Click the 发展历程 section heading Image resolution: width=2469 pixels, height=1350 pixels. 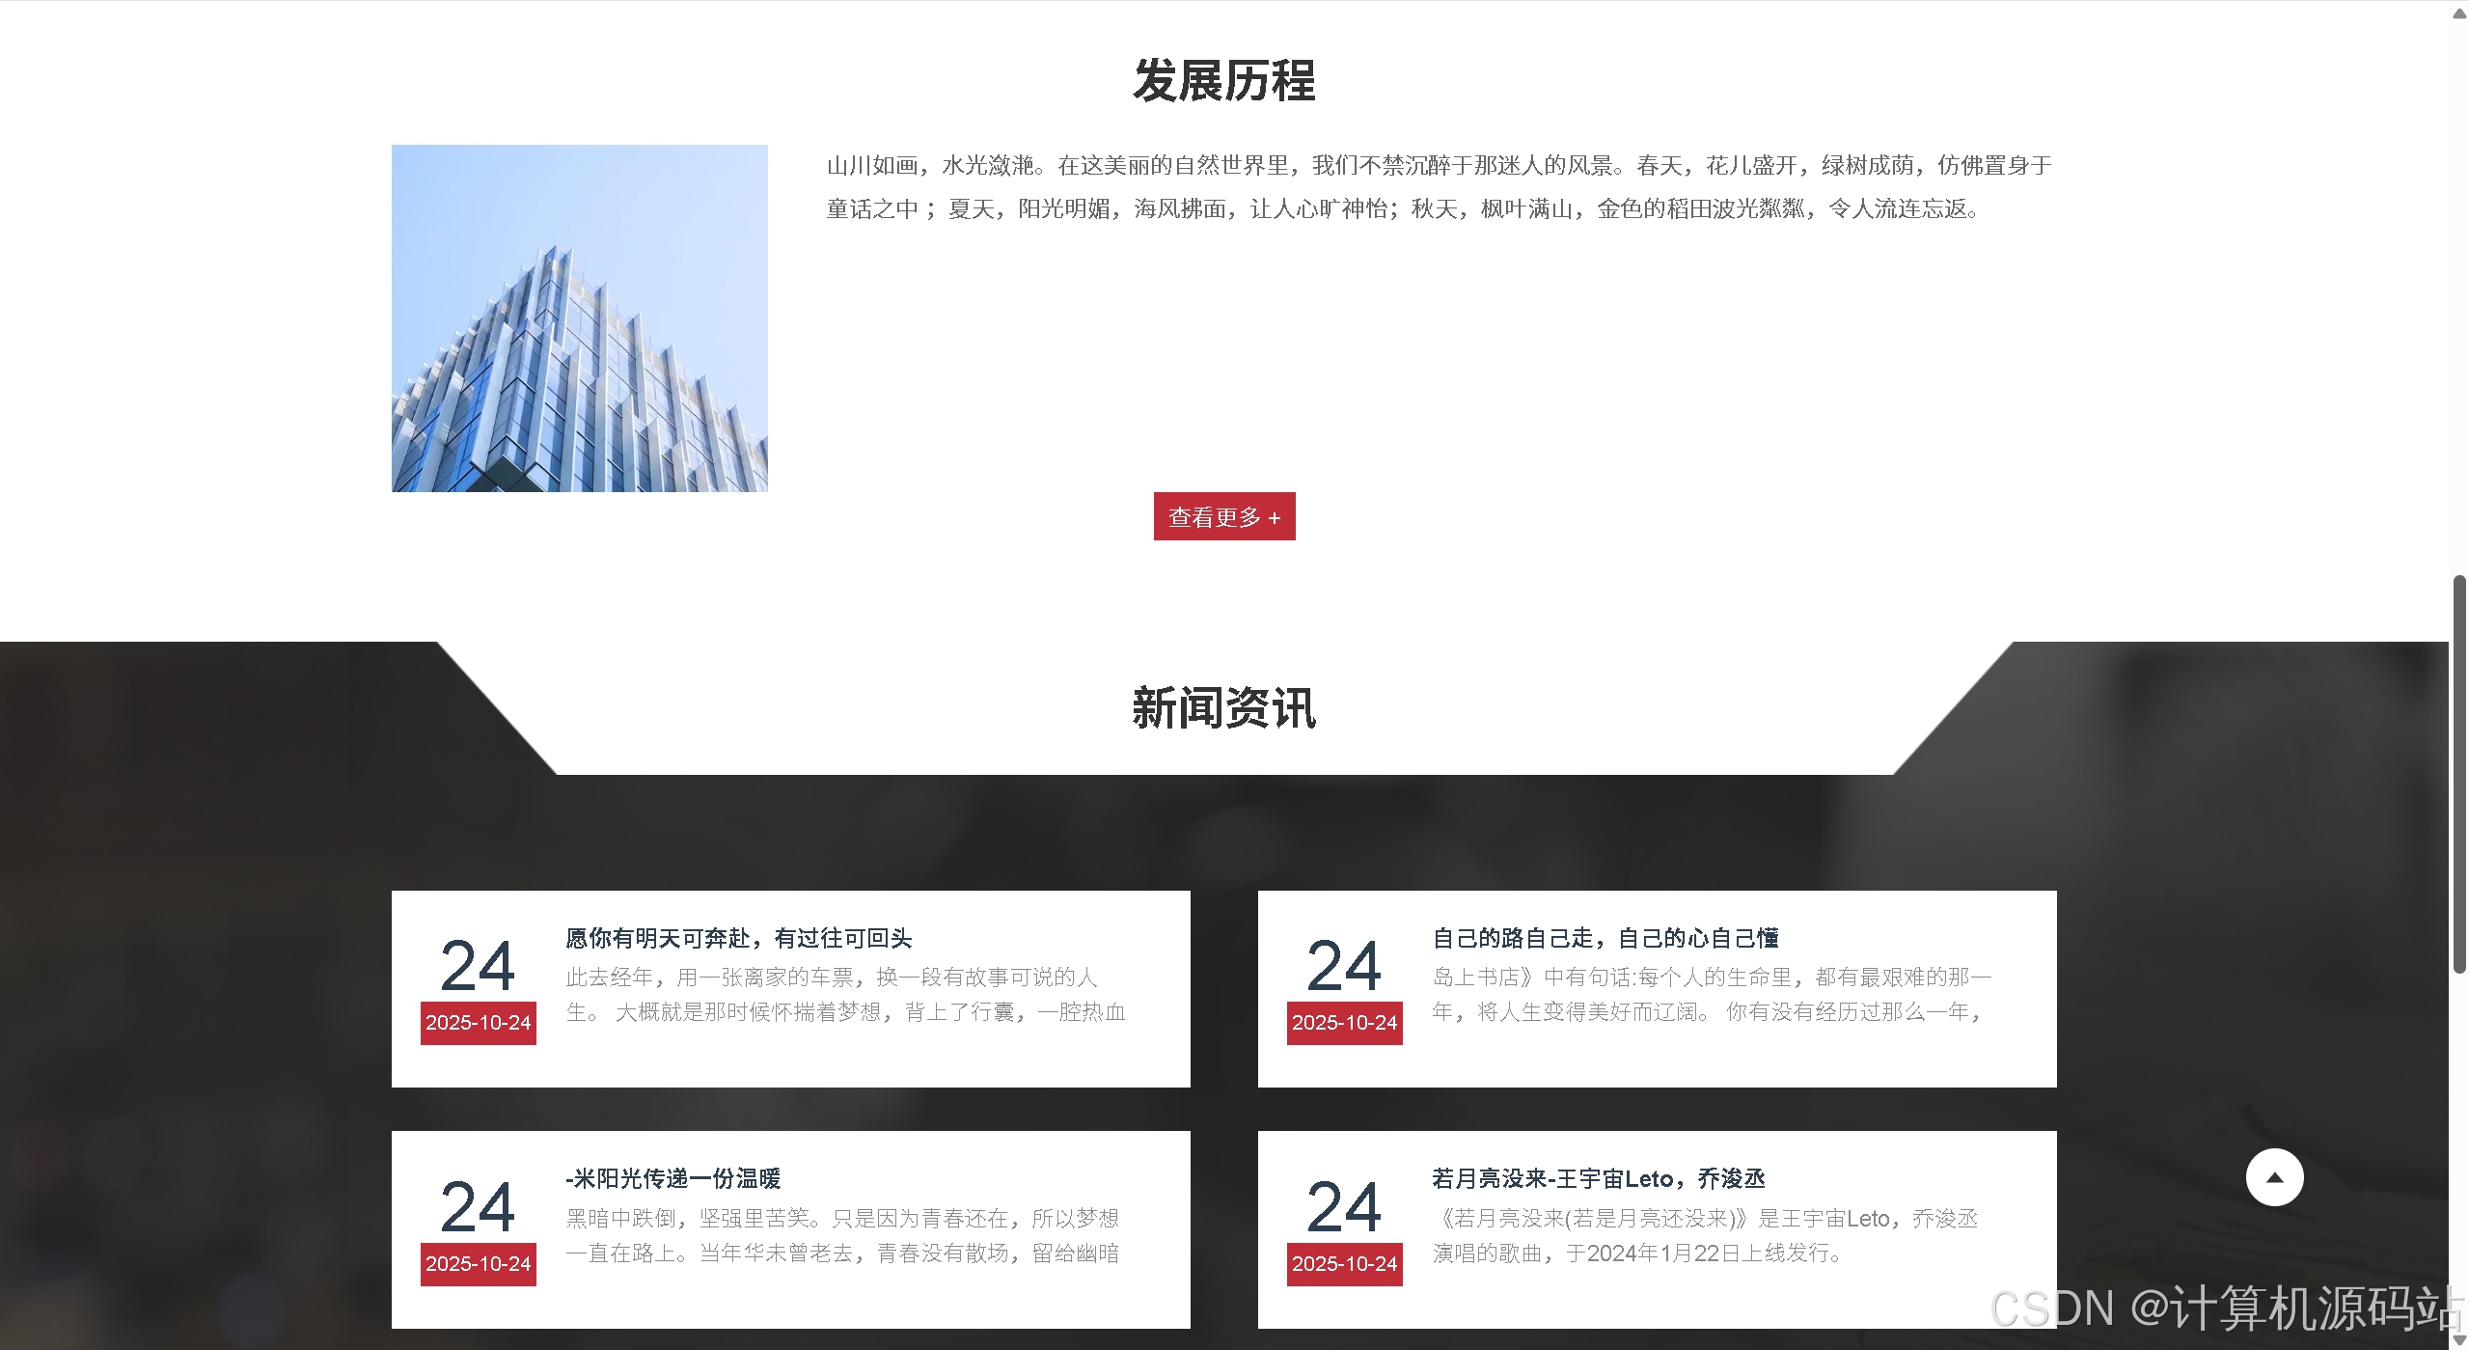[x=1224, y=80]
